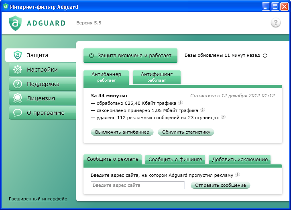
Task: Click Статистика с 12 декабря 2012 text
Action: point(232,96)
